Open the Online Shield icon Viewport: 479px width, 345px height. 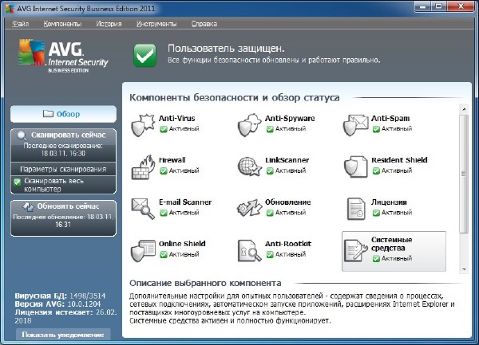click(142, 250)
